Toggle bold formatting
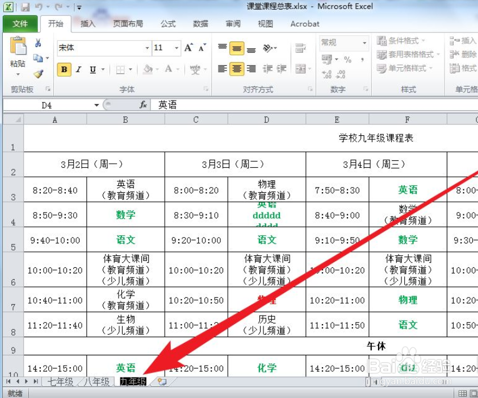Screen dimensions: 478x398 point(64,69)
